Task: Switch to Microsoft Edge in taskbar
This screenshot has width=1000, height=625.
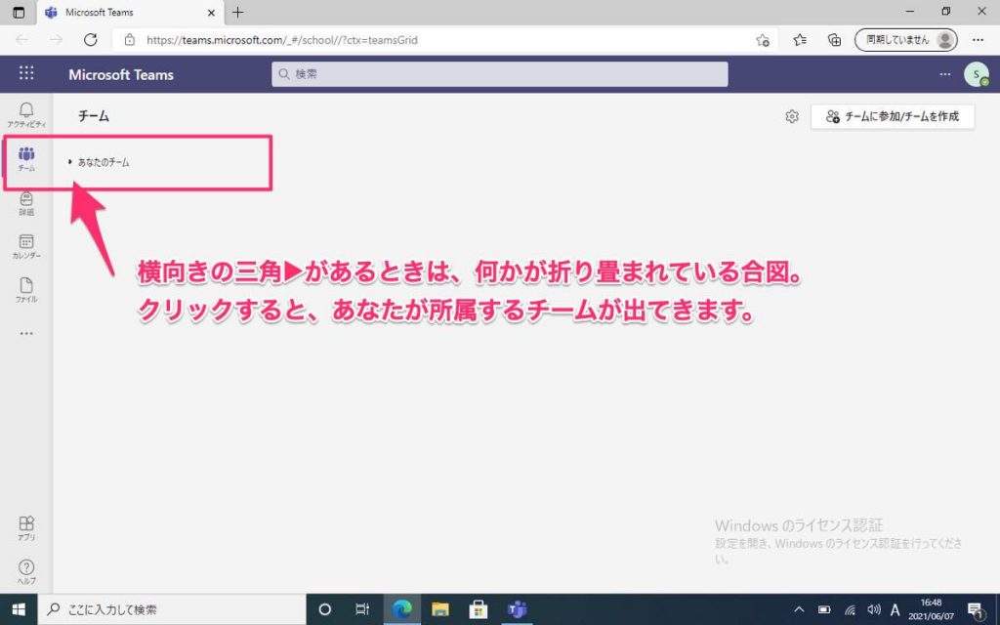Action: click(x=401, y=609)
